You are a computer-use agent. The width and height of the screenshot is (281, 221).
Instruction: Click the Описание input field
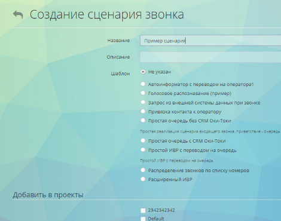[210, 57]
